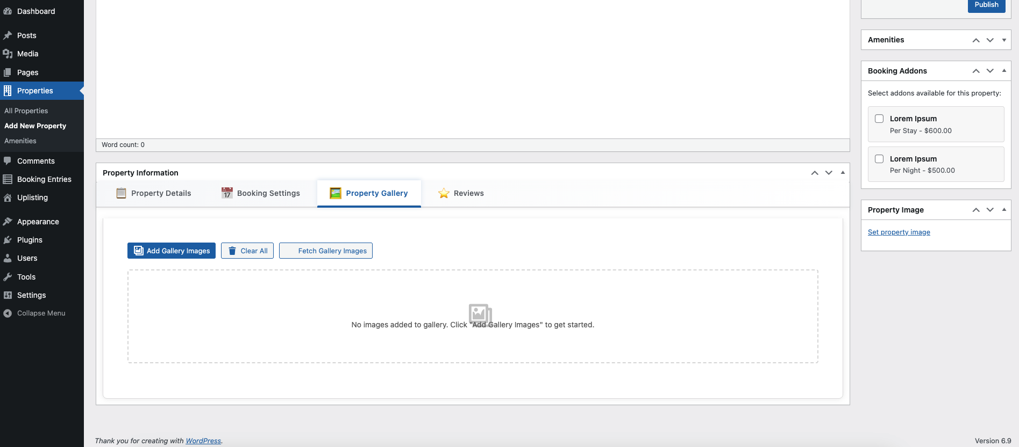The height and width of the screenshot is (447, 1019).
Task: Click the Tools wrench icon
Action: coord(8,277)
